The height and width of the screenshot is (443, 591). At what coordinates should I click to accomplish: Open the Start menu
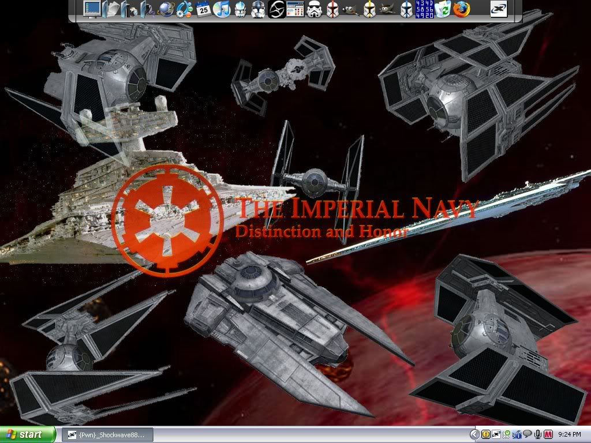[27, 435]
